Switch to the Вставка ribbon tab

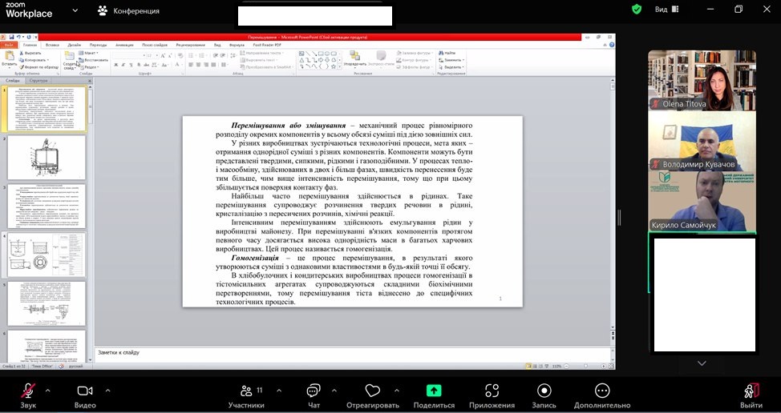52,46
